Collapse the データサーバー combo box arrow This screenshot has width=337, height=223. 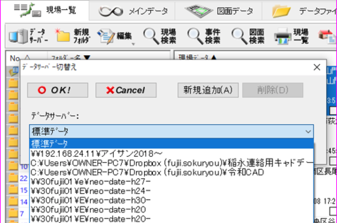[309, 132]
